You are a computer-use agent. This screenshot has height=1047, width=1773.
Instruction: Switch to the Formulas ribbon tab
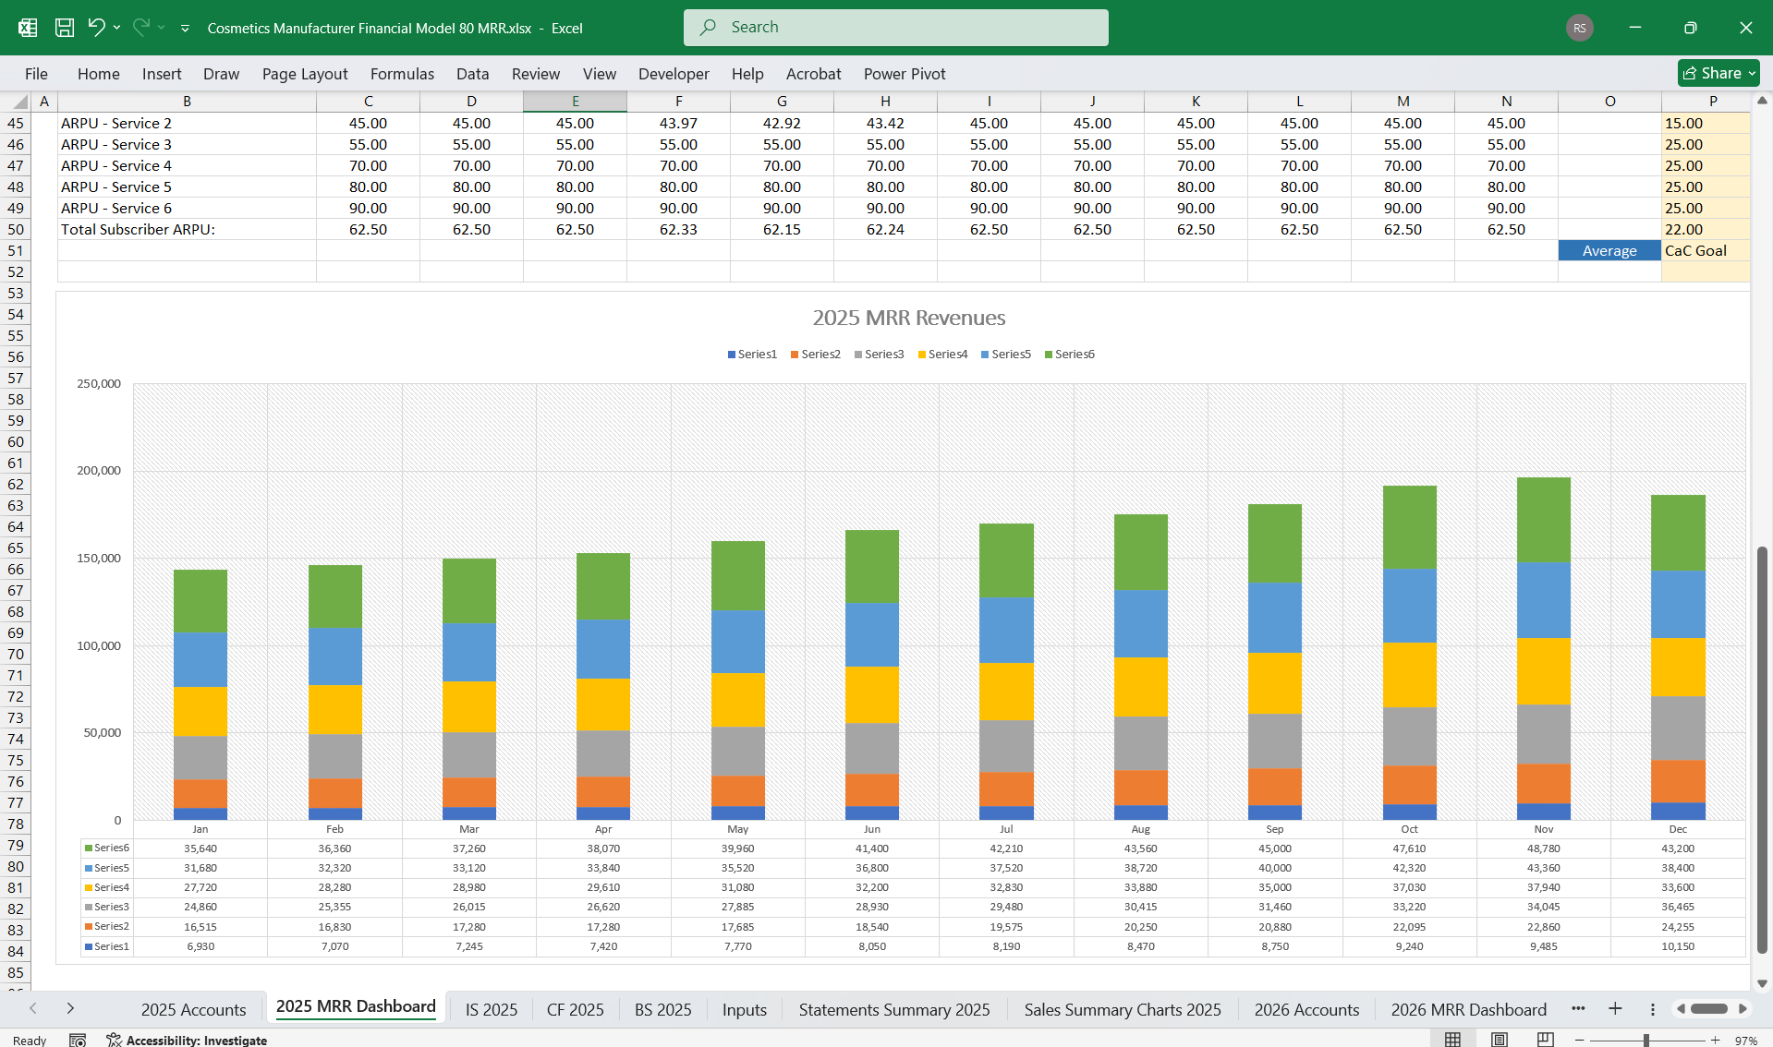tap(402, 74)
